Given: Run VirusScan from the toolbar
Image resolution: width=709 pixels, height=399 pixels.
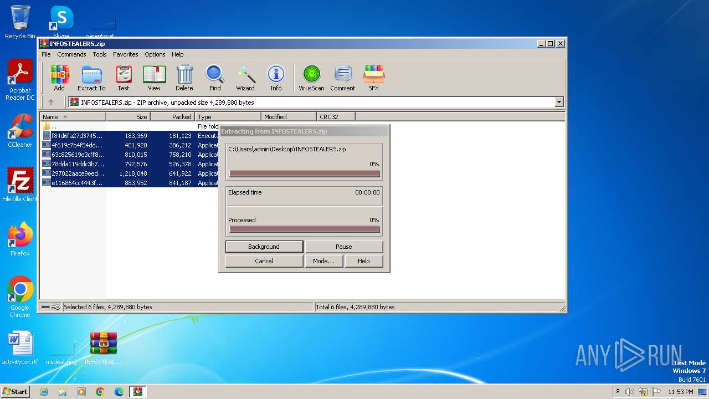Looking at the screenshot, I should coord(311,78).
